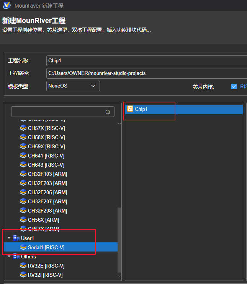247x284 pixels.
Task: Select the CH32F203 [ARM] text row
Action: [47, 183]
